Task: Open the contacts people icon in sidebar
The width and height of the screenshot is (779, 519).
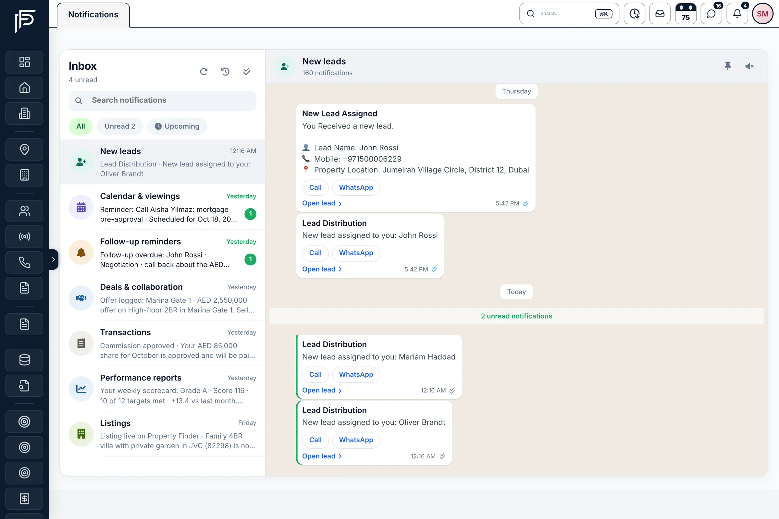Action: (x=24, y=211)
